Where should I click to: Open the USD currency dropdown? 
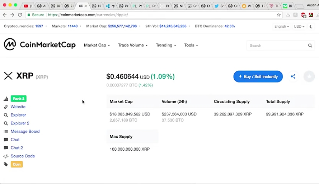(x=299, y=27)
